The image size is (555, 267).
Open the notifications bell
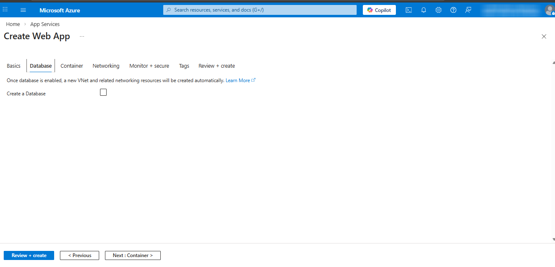coord(424,10)
